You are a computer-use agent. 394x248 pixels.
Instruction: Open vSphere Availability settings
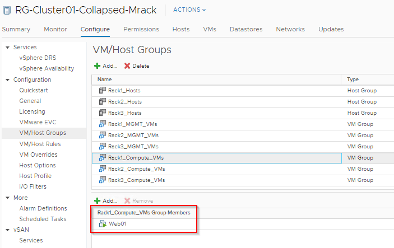pos(47,68)
